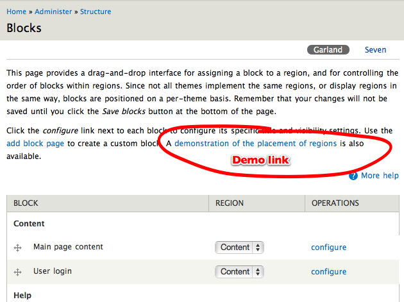Viewport: 404px width, 302px height.
Task: Click the More help link
Action: click(380, 176)
